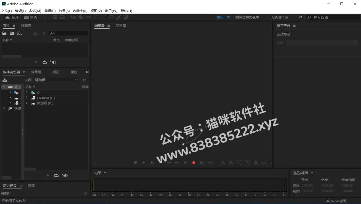Screen dimensions: 361x204
Task: Switch to the 标记 tab
Action: pos(56,72)
